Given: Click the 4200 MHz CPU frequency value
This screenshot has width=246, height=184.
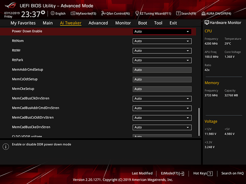Looking at the screenshot, I should coord(211,44).
